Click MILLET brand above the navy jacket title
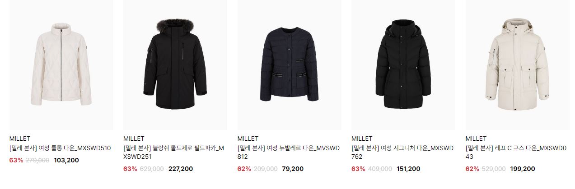 click(x=248, y=138)
